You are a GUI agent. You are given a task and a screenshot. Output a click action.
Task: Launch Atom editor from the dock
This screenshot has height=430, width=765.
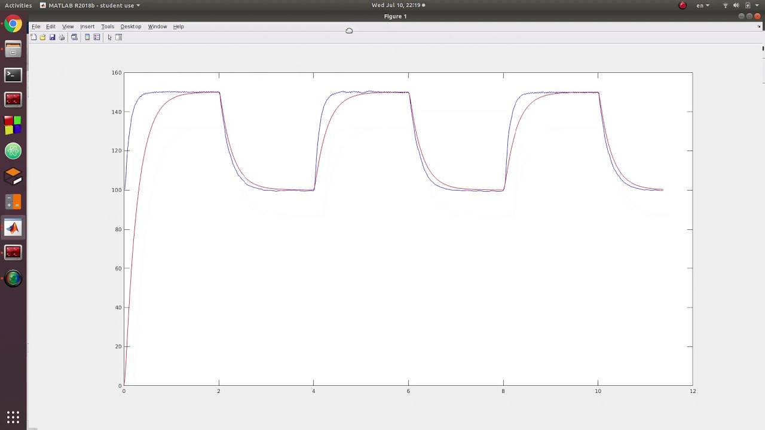(13, 151)
